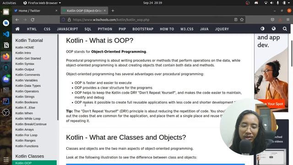Viewport: 293px width, 165px height.
Task: Open Kotlin Arrays sidebar link
Action: pyautogui.click(x=24, y=129)
